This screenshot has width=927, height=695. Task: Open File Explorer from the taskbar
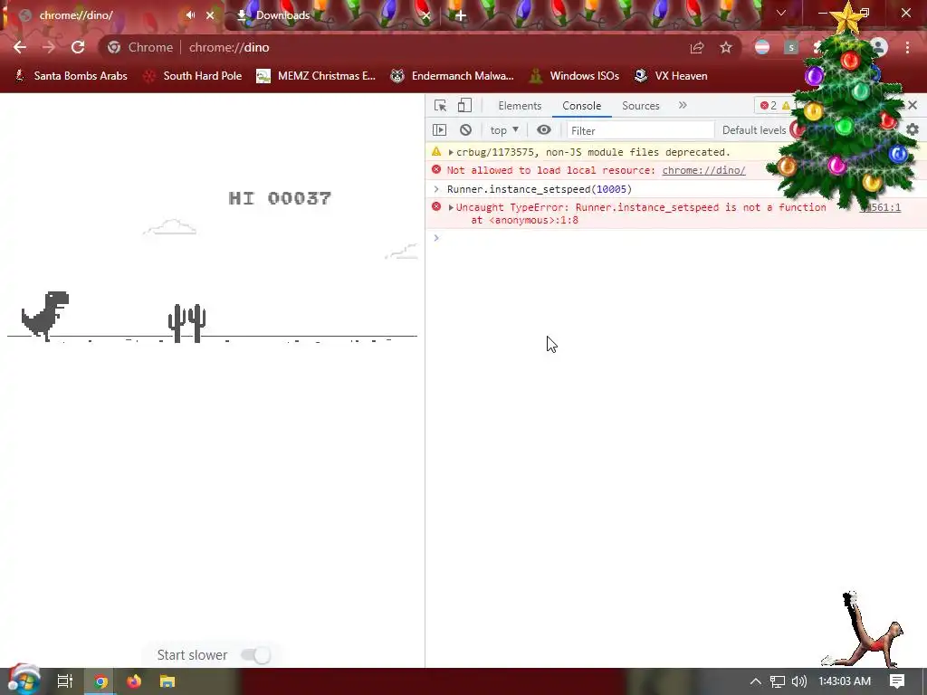[167, 681]
